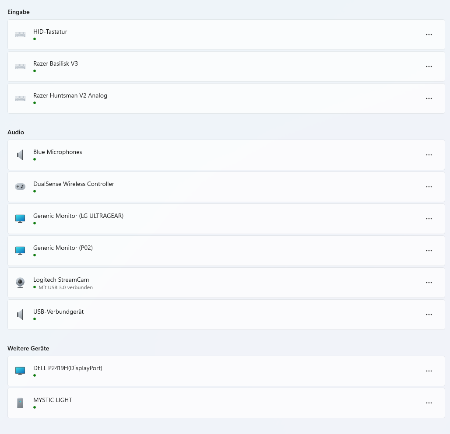
Task: Open more options for HID-Tastatur
Action: click(x=429, y=35)
